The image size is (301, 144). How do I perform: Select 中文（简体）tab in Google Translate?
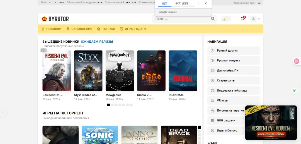[182, 3]
